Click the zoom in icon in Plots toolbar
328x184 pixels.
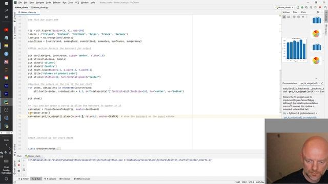pyautogui.click(x=294, y=17)
